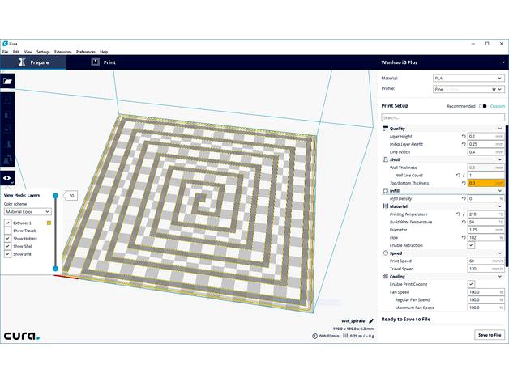Uncheck Show Shell
The height and width of the screenshot is (382, 509).
[x=8, y=246]
